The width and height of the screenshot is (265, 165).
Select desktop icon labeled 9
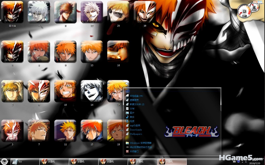[x=65, y=52]
